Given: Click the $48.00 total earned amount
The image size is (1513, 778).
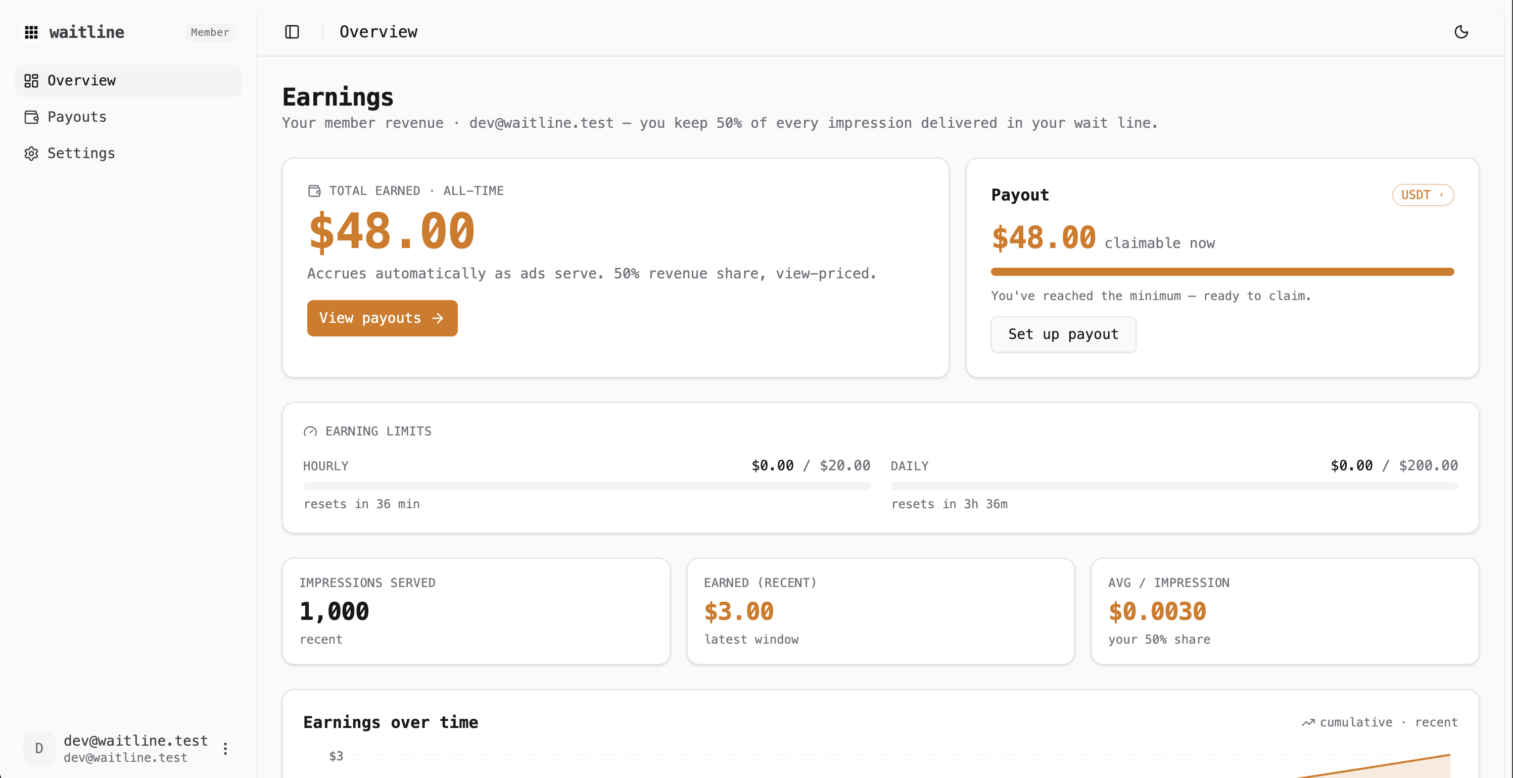Looking at the screenshot, I should click(x=392, y=231).
